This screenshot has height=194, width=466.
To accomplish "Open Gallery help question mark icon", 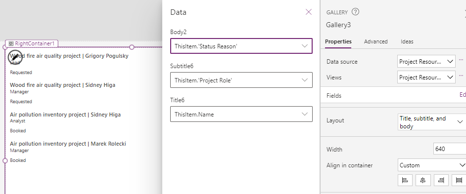I will 355,12.
